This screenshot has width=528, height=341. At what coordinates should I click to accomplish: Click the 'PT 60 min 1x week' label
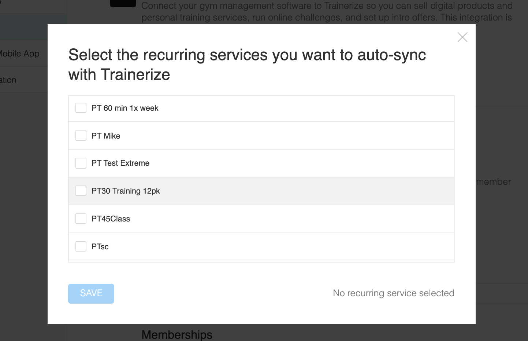coord(125,108)
